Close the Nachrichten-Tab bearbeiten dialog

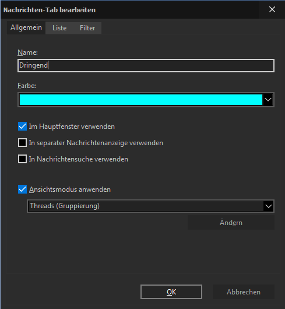pyautogui.click(x=272, y=9)
